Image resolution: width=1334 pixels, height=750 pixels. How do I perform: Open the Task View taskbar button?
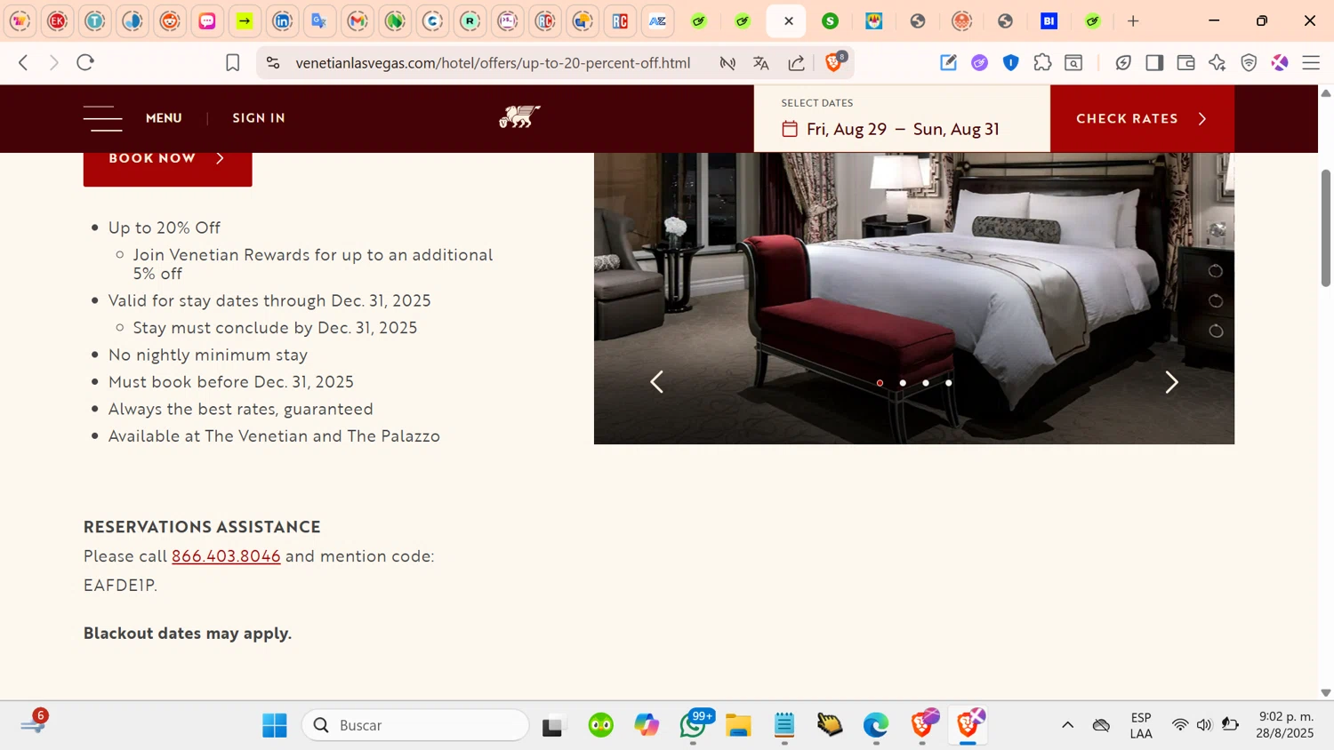(x=553, y=725)
